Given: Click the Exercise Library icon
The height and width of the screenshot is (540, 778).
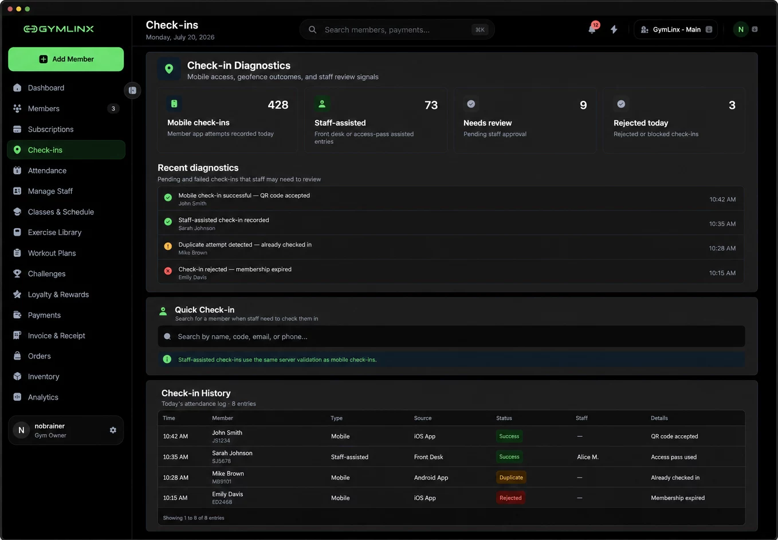Looking at the screenshot, I should click(x=17, y=232).
